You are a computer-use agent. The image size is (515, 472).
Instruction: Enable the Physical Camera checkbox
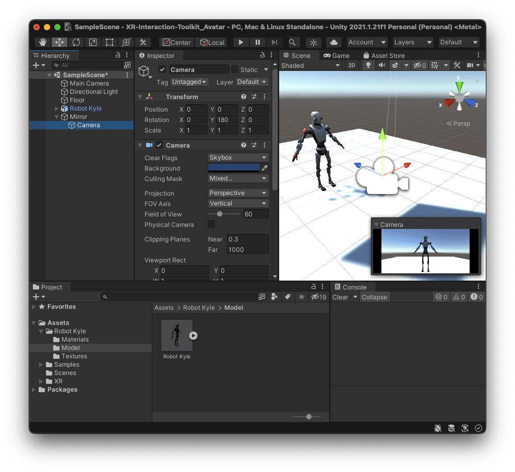click(211, 224)
